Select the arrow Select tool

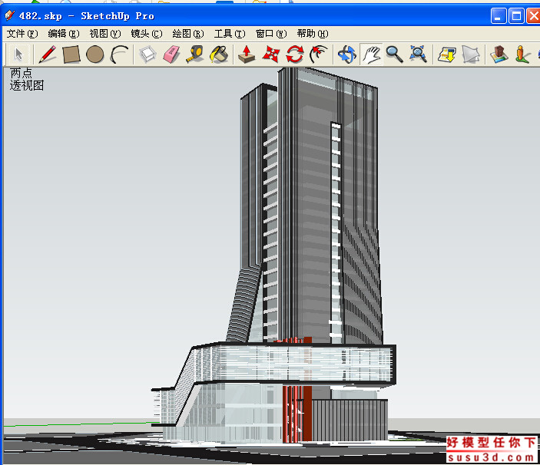(x=18, y=54)
